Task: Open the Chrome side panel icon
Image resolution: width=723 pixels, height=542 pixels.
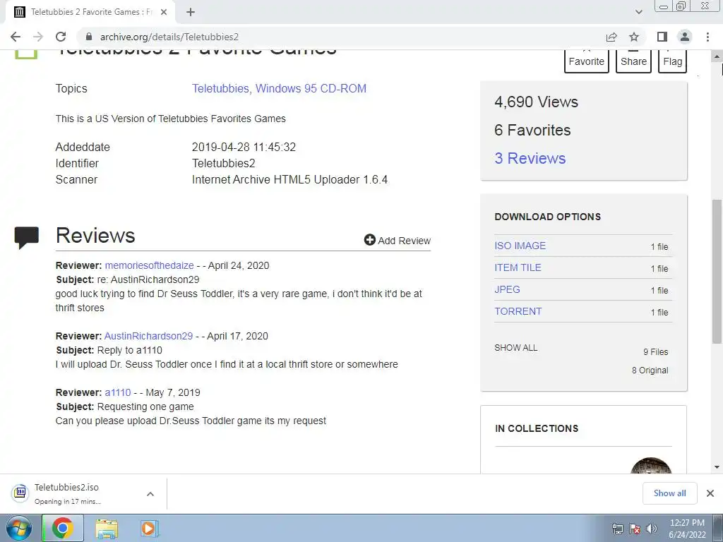Action: point(662,37)
